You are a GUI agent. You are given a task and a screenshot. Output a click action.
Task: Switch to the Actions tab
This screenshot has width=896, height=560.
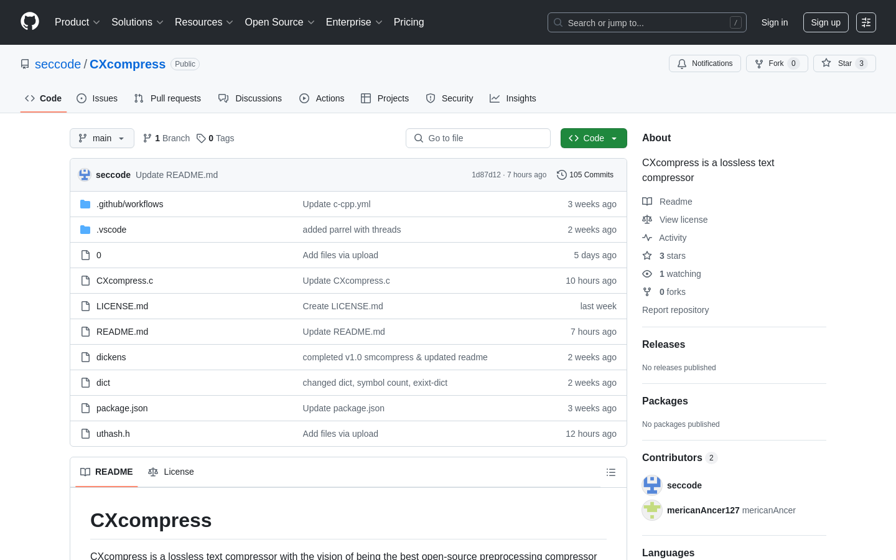322,98
